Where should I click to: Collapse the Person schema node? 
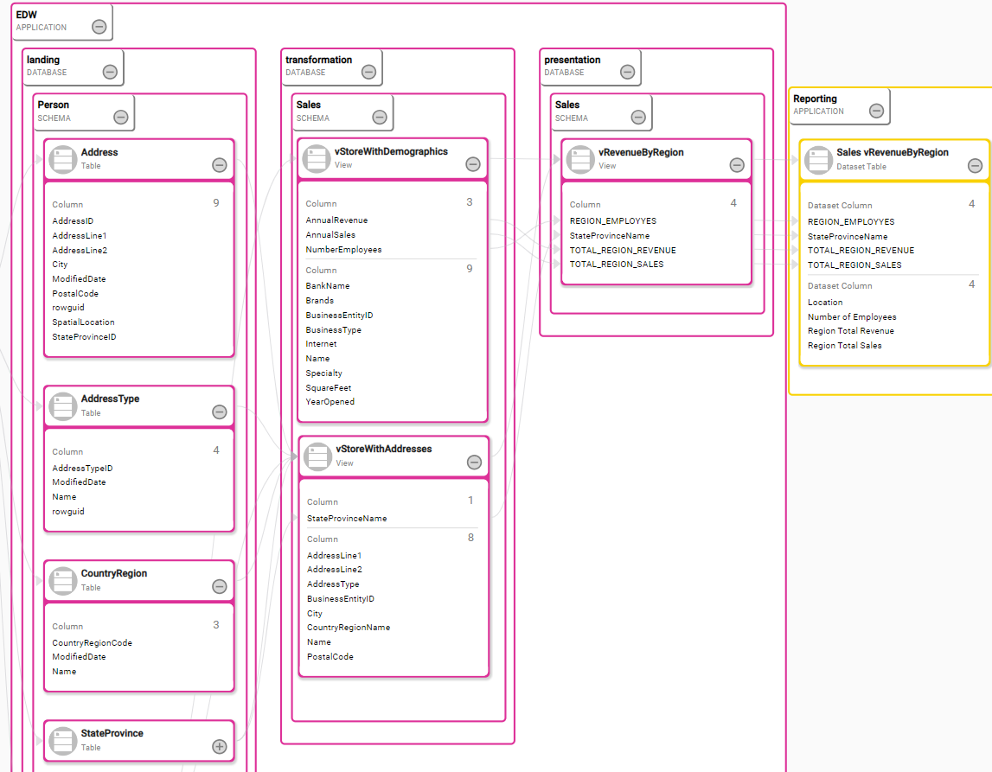pyautogui.click(x=121, y=117)
